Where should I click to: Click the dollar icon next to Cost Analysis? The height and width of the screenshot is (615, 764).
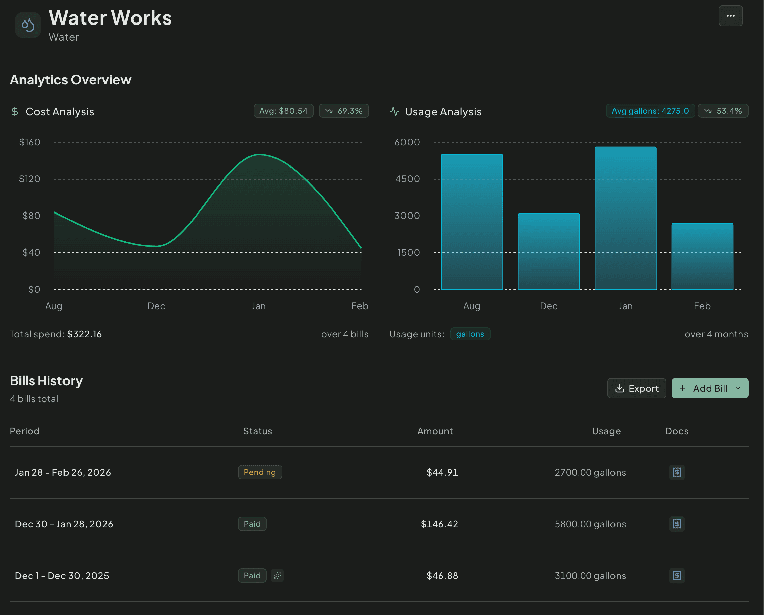coord(14,111)
